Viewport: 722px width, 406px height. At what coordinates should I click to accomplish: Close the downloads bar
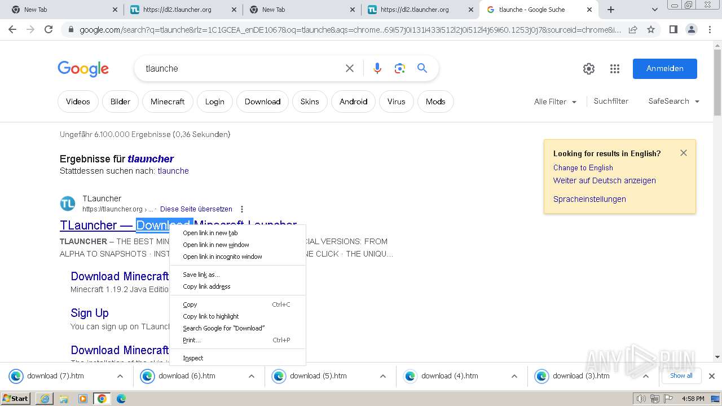(x=712, y=376)
